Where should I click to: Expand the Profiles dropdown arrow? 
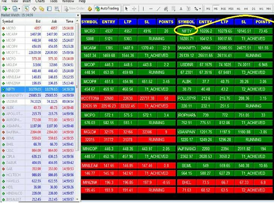(19, 9)
